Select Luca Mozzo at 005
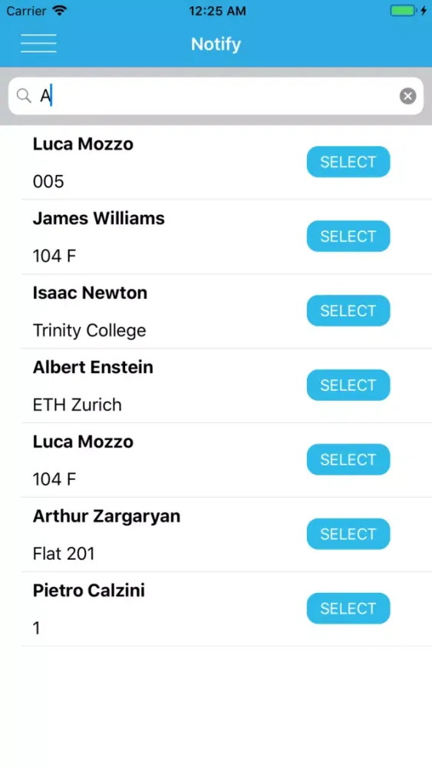The height and width of the screenshot is (768, 432). pyautogui.click(x=348, y=161)
